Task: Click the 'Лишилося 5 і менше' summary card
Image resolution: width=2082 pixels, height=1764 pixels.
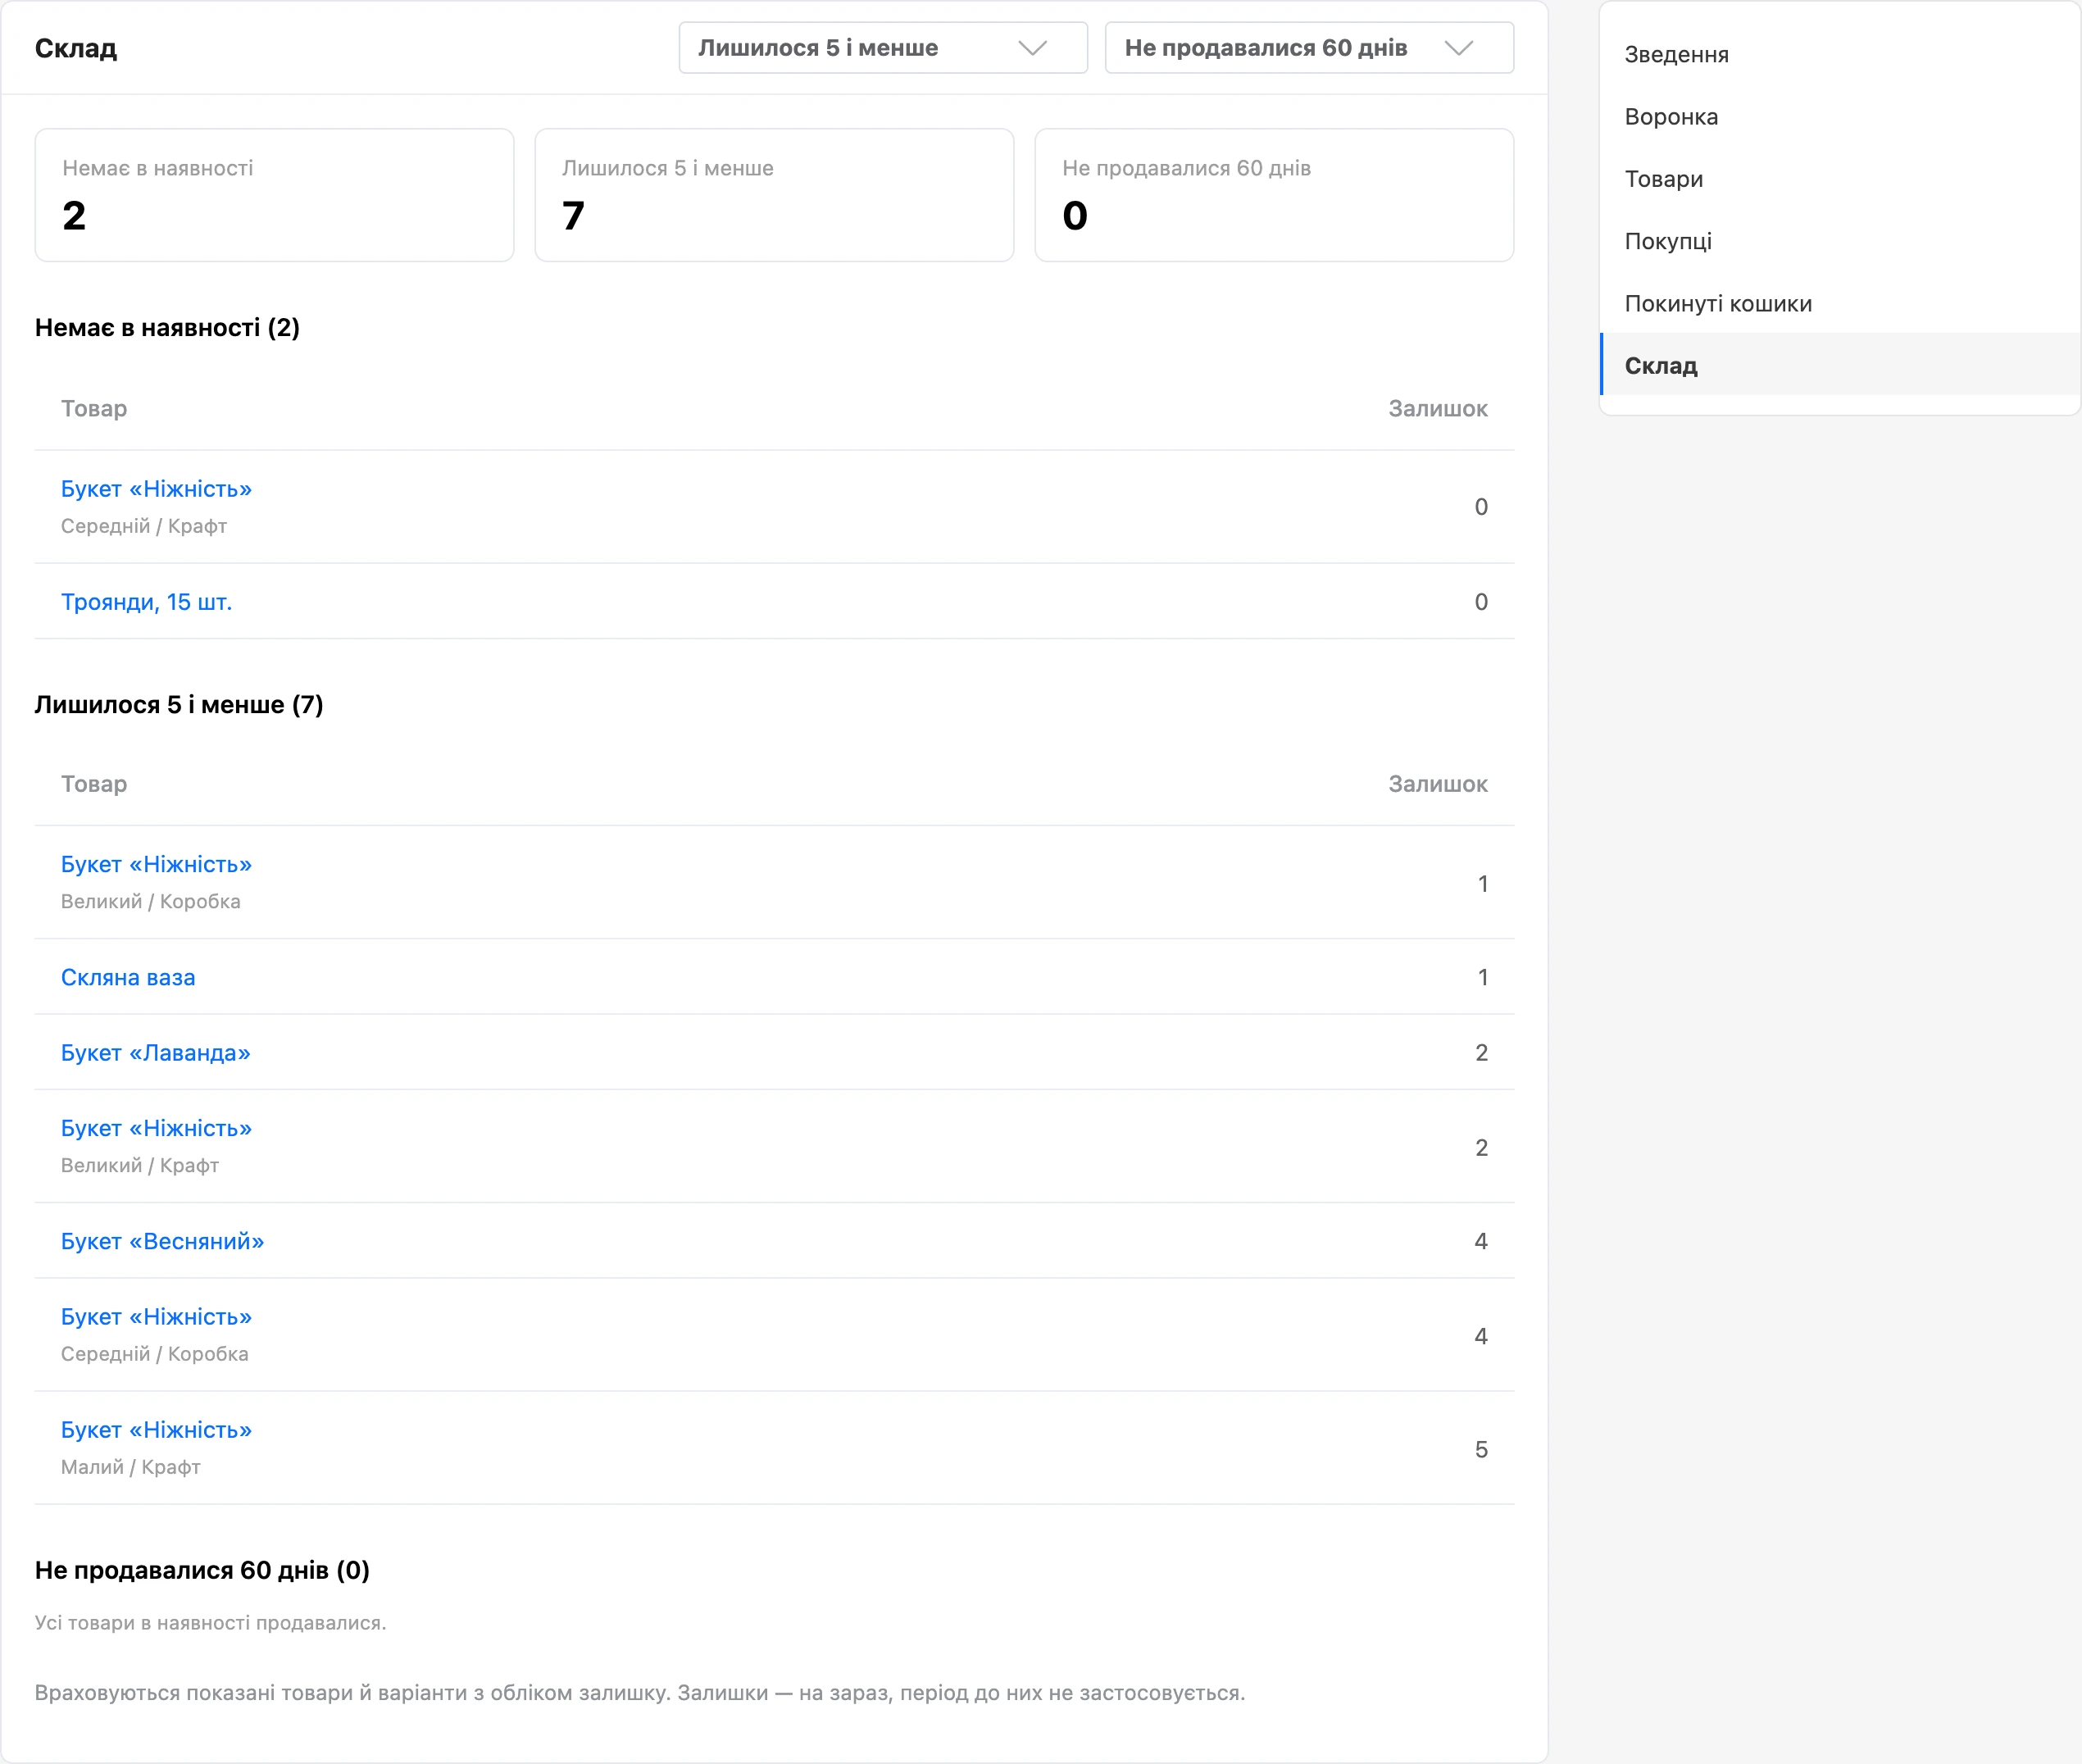Action: pyautogui.click(x=774, y=195)
